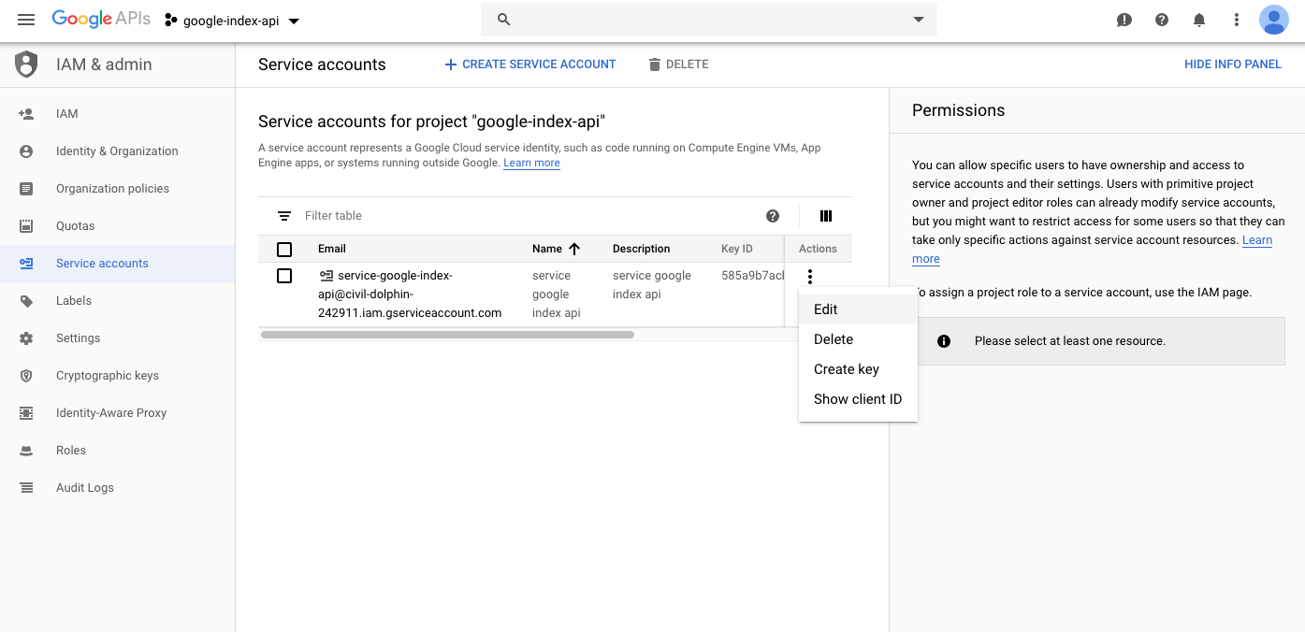
Task: Open Learn more link under description
Action: coord(531,163)
